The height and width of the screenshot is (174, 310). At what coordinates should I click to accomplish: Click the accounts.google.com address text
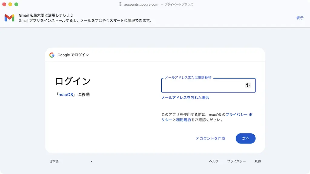[141, 4]
